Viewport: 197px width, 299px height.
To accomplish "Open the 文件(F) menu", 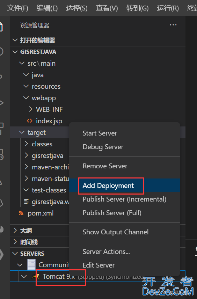I will [x=17, y=8].
